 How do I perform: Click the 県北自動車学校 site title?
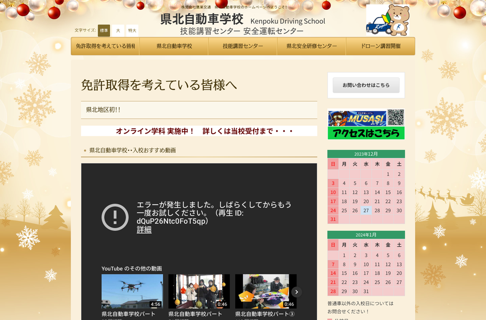click(x=202, y=19)
